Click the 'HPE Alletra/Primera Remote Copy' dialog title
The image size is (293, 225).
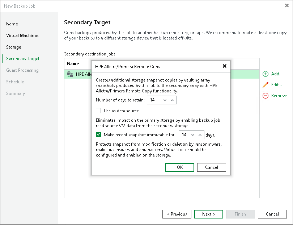(128, 67)
